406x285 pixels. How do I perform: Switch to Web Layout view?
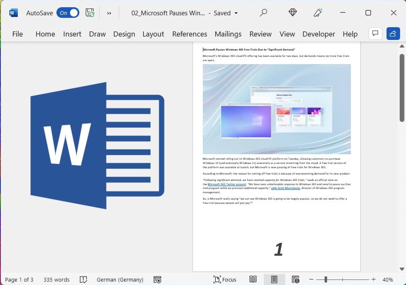tap(295, 279)
